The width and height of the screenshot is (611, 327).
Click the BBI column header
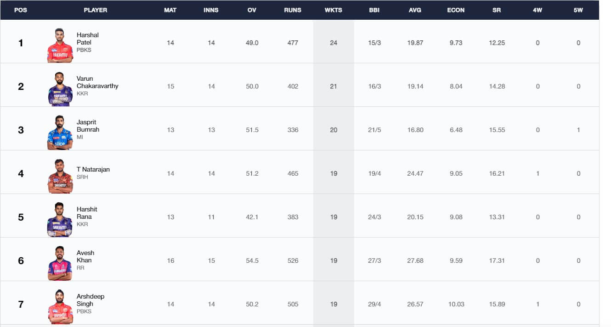[374, 10]
